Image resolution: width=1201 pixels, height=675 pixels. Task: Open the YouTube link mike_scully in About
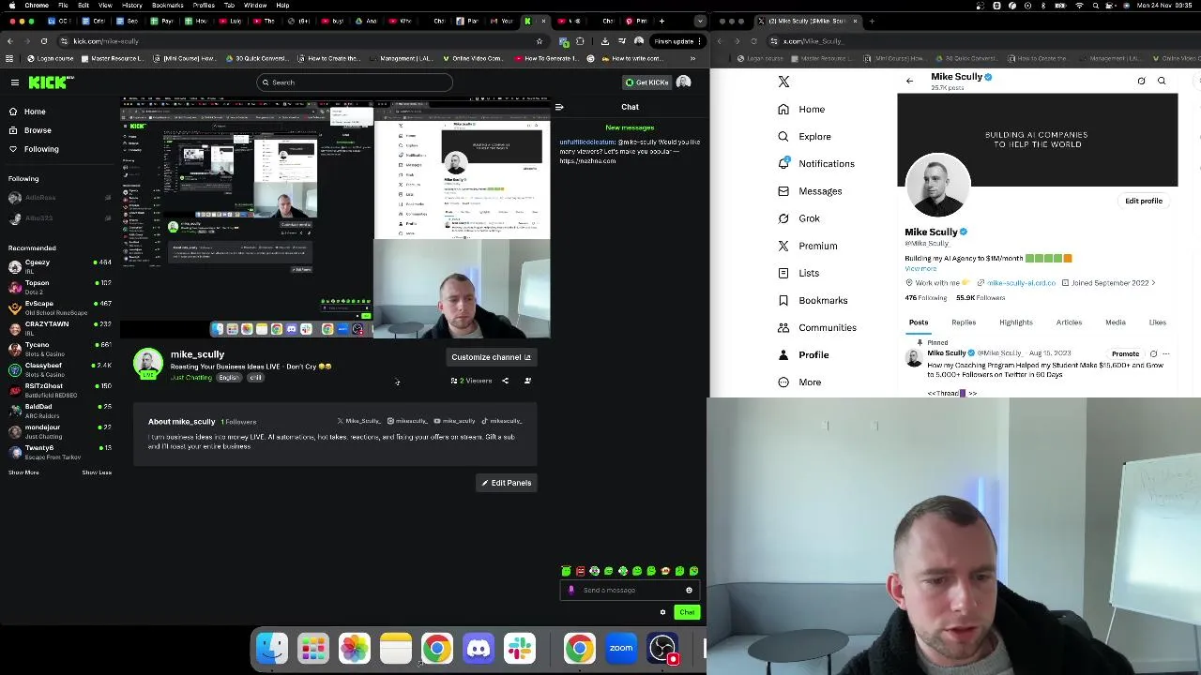pos(455,421)
